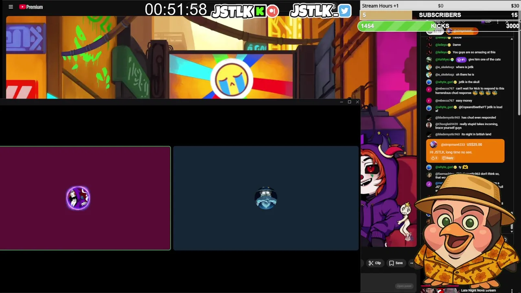Select the message 'You guys are so amazing at this'
Screen dimensions: 521x293
[474, 52]
